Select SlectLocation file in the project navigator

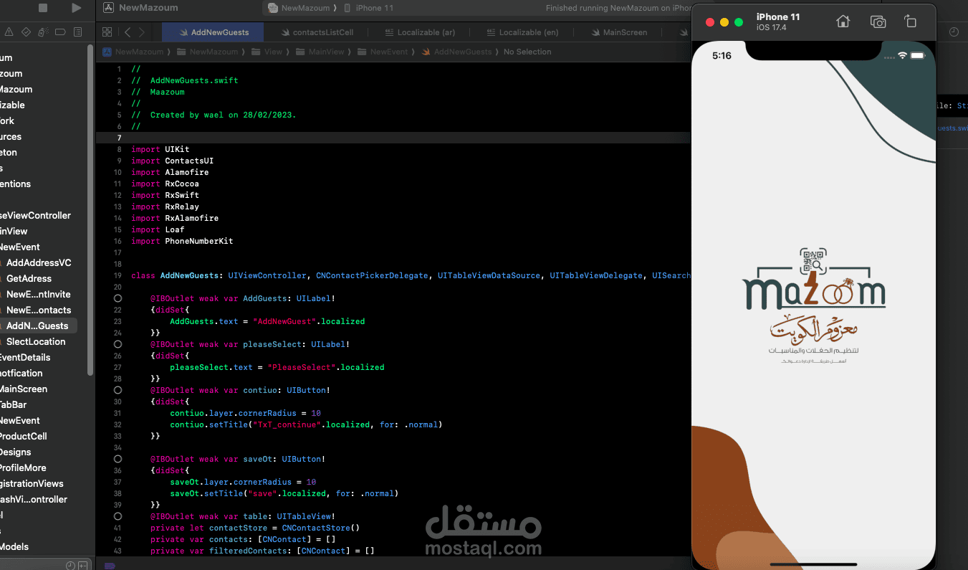pos(36,341)
